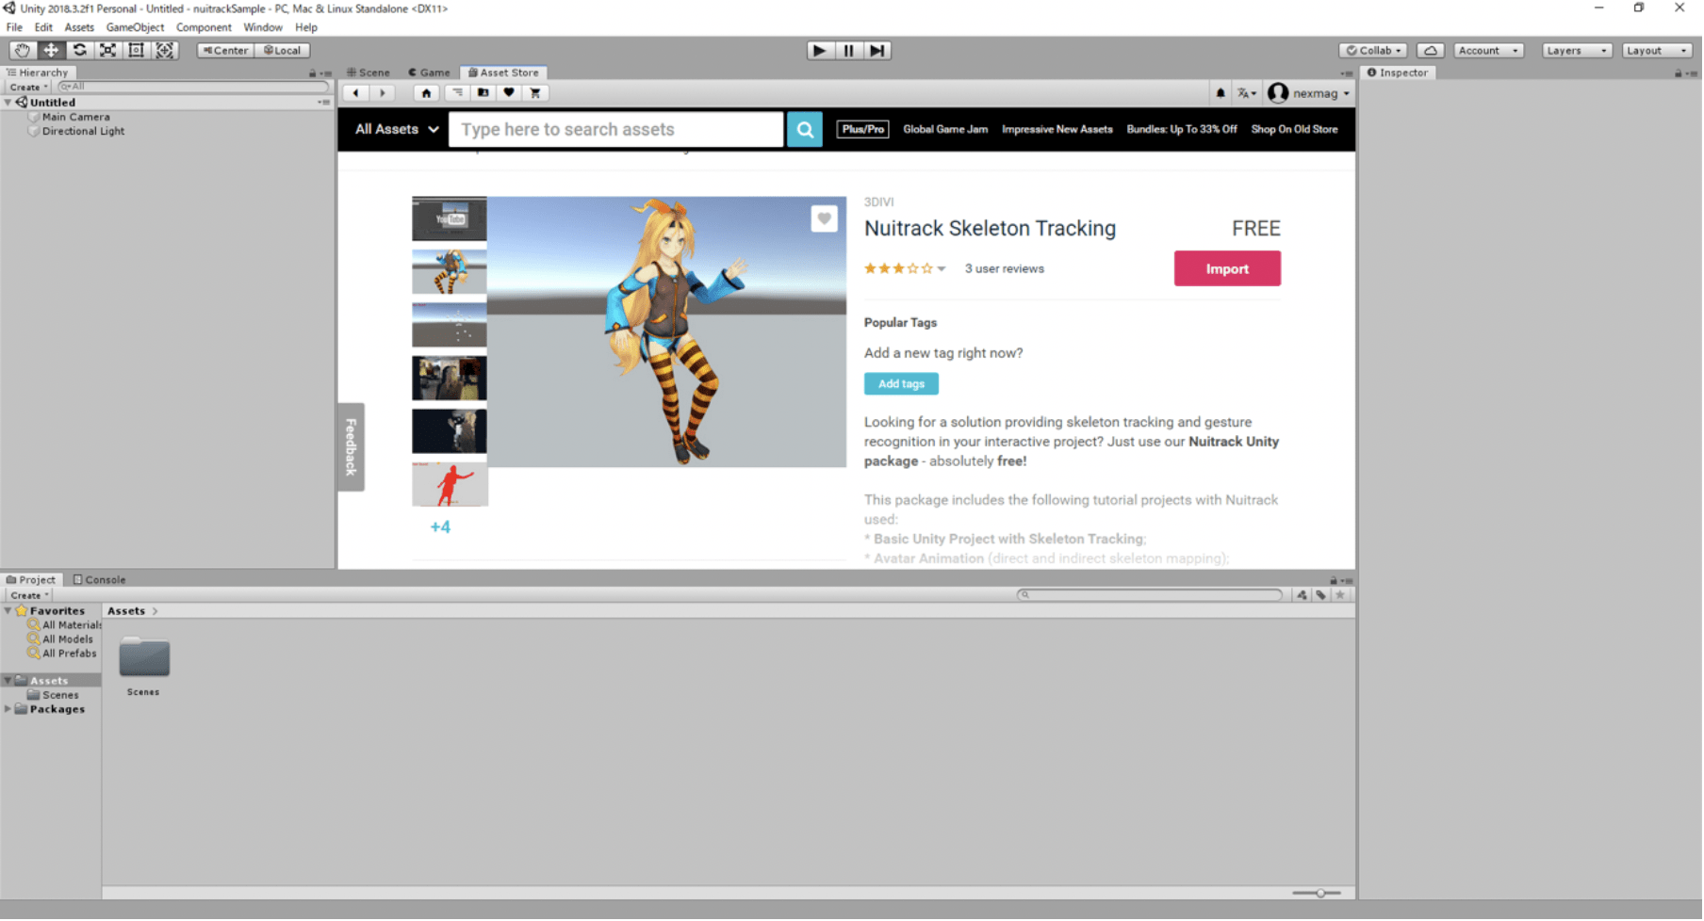
Task: Go to Asset Store home
Action: 426,93
